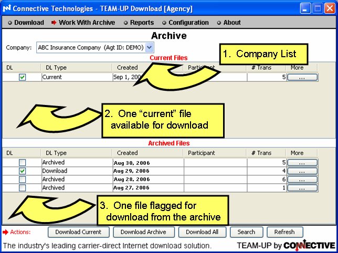Click the Refresh button
The width and height of the screenshot is (338, 253).
pos(284,232)
